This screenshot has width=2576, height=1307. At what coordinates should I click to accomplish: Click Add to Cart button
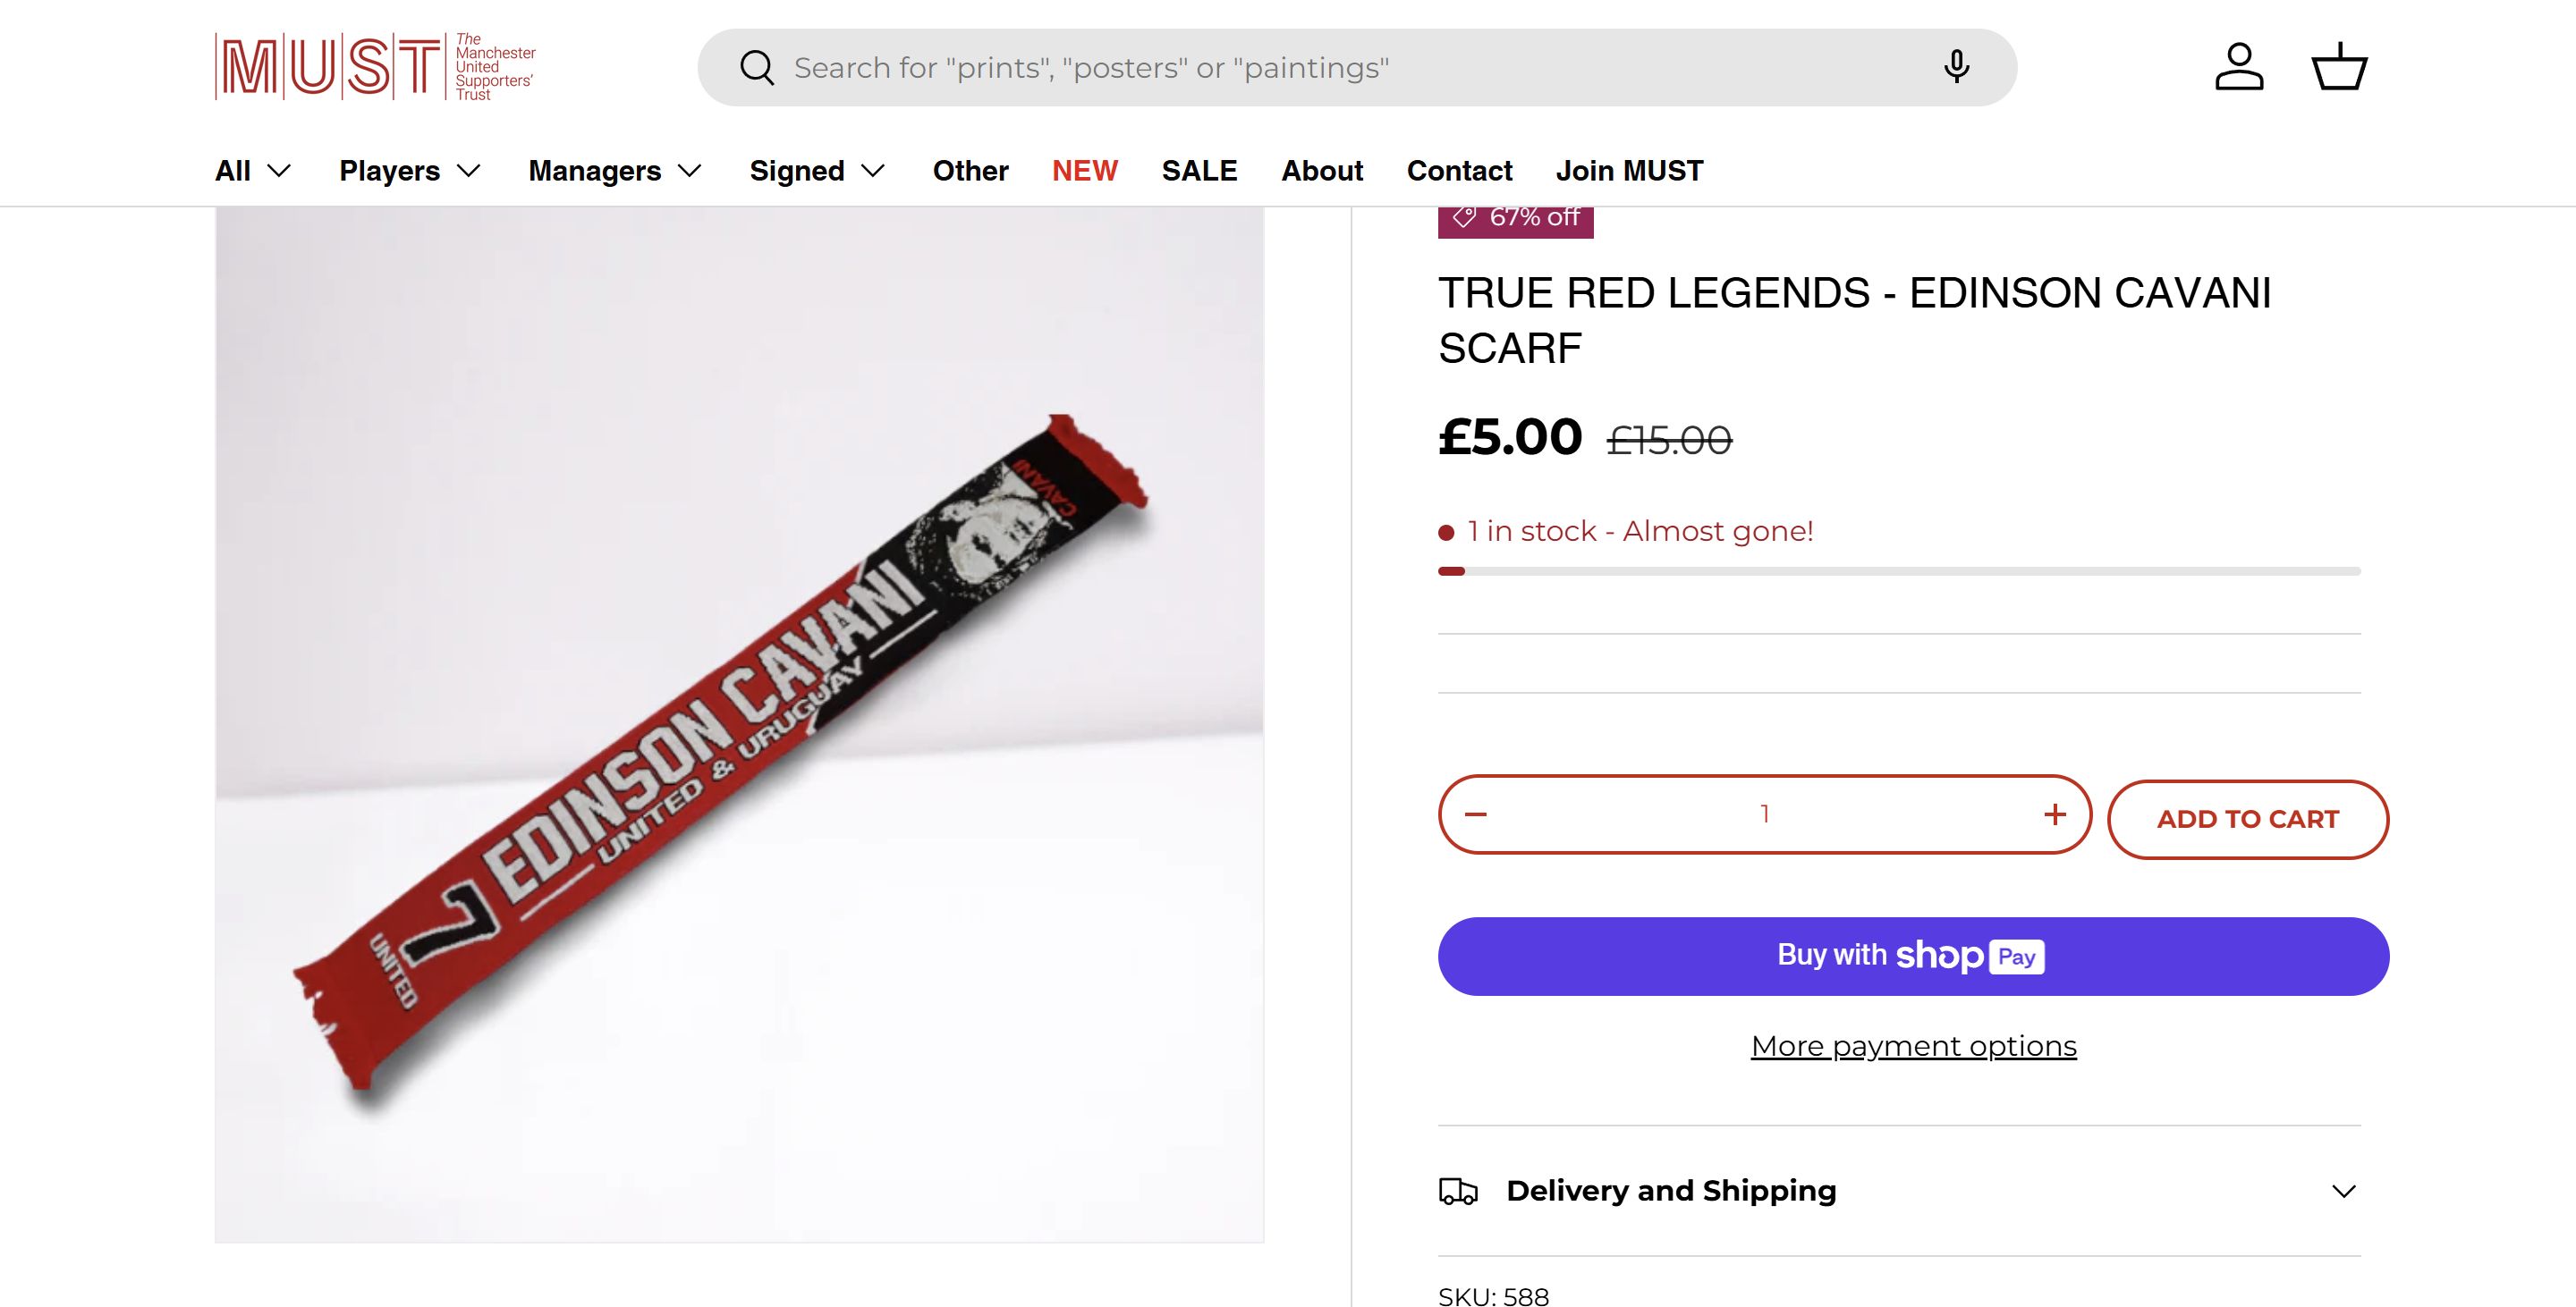2247,820
